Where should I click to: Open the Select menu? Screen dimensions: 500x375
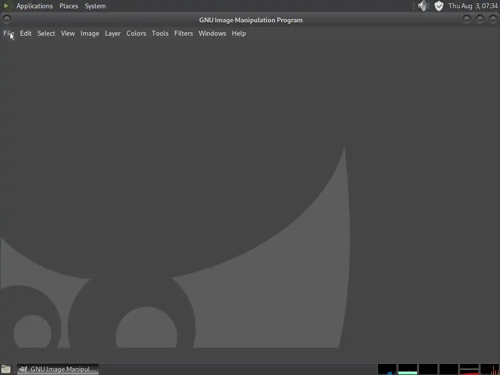point(46,33)
